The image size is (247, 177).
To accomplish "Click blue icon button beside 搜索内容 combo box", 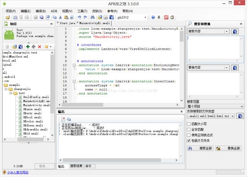I will [x=235, y=32].
